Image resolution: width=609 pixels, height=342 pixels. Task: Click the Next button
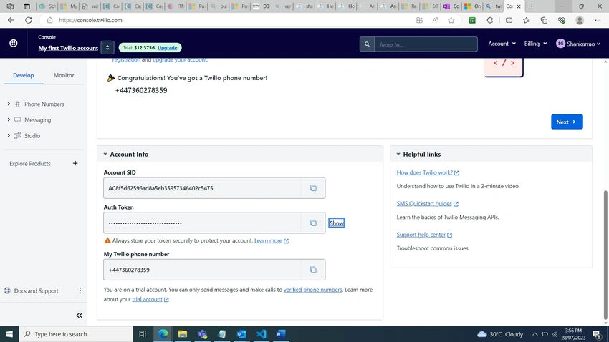[x=567, y=122]
